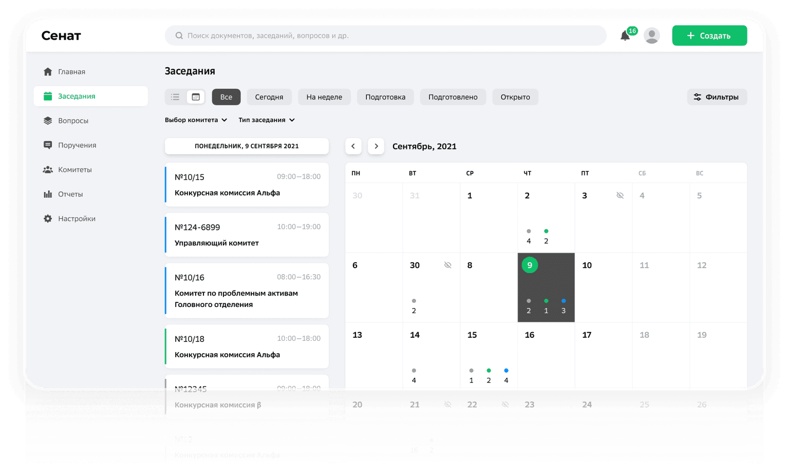This screenshot has width=789, height=464.
Task: Toggle hidden-eye icon on September 3
Action: pyautogui.click(x=620, y=196)
